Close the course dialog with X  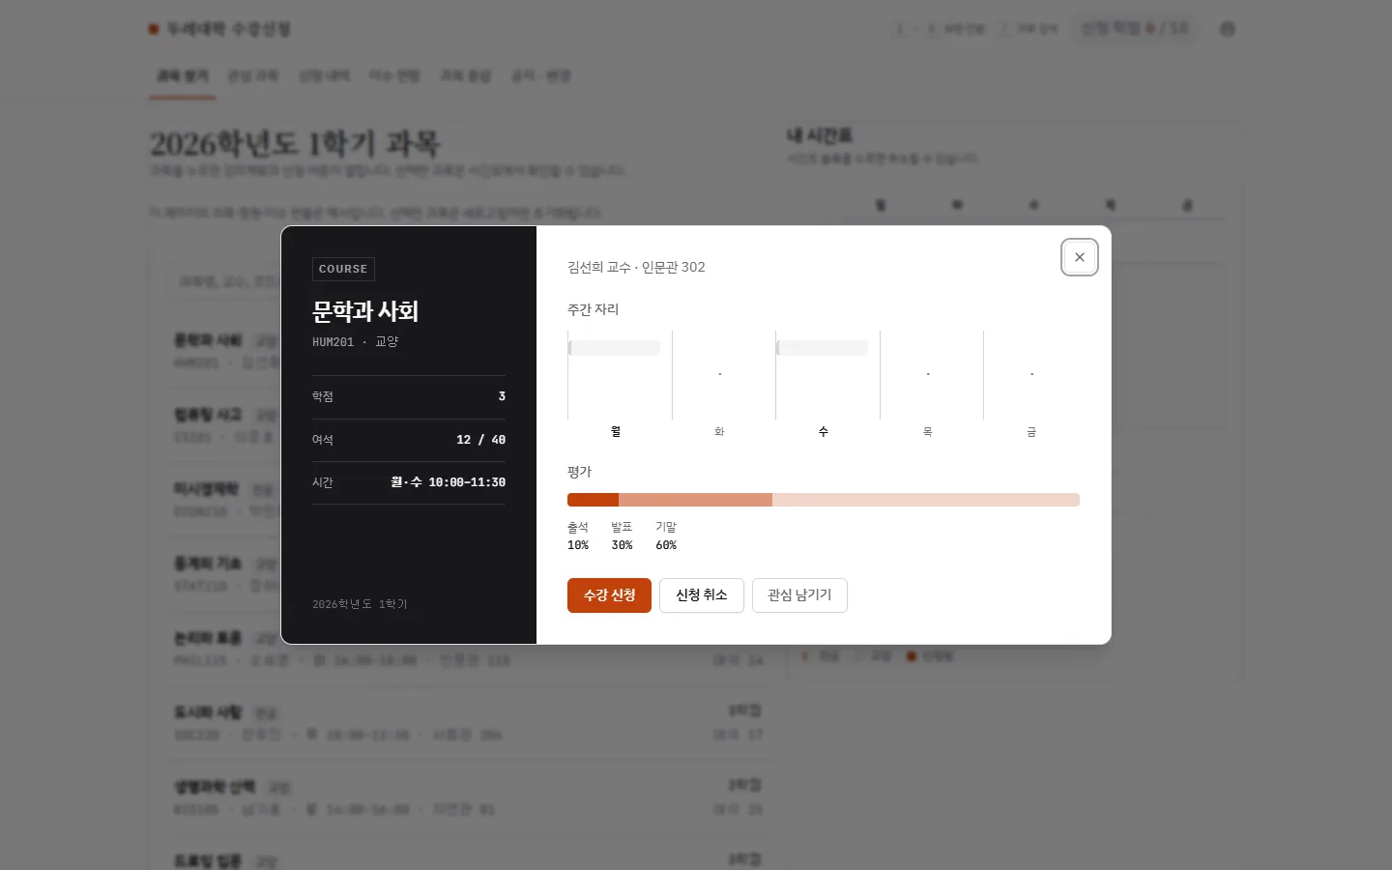point(1080,257)
